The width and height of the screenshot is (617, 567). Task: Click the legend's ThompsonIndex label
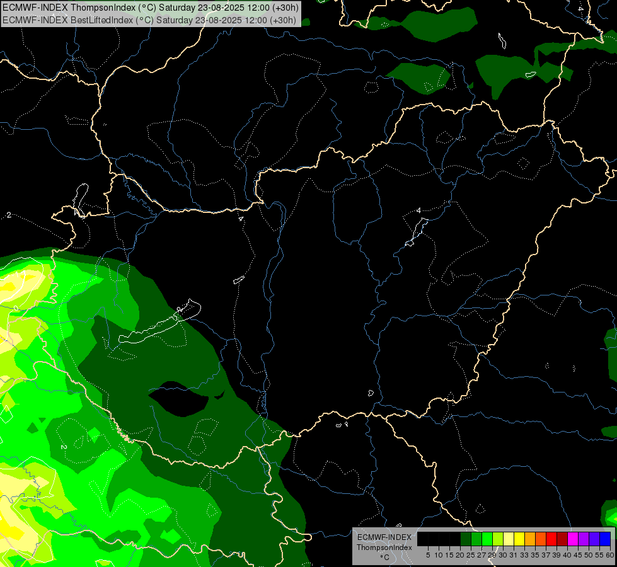coord(384,547)
